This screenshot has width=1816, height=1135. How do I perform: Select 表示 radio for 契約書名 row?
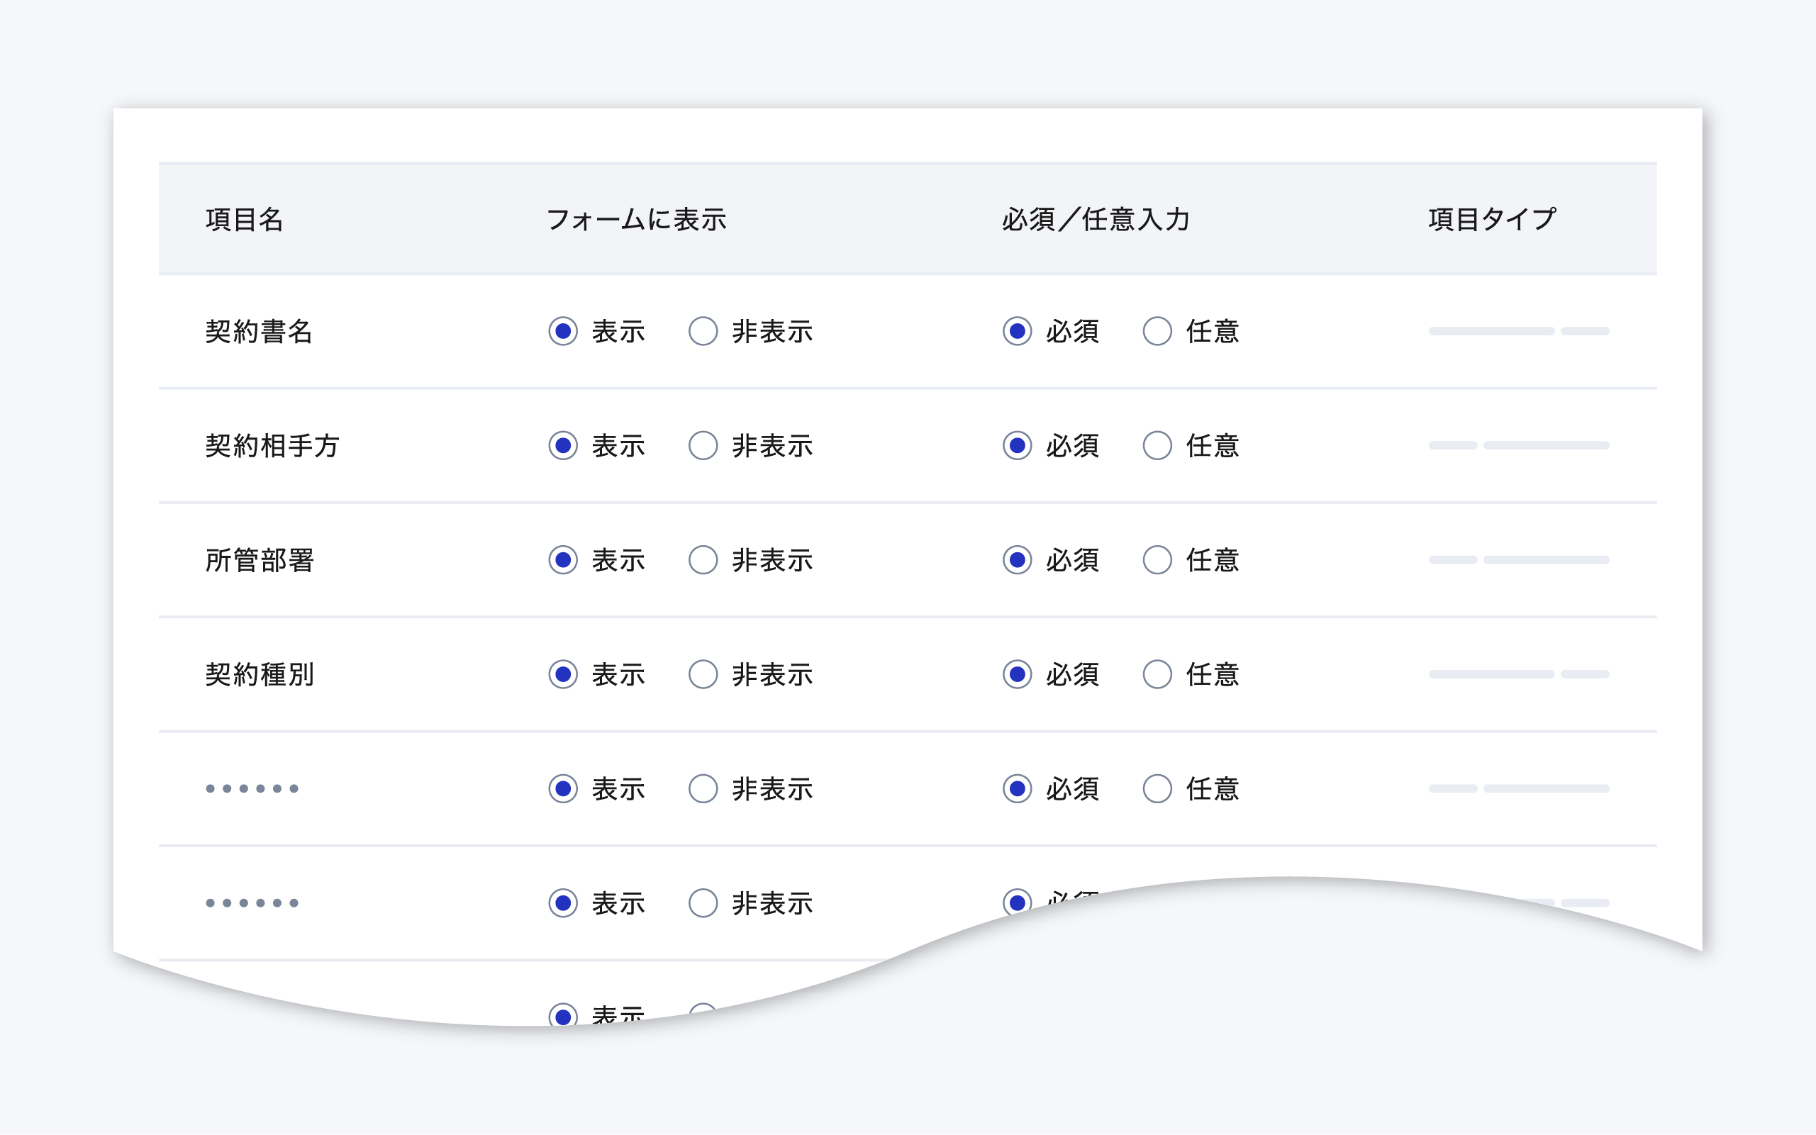(x=562, y=331)
